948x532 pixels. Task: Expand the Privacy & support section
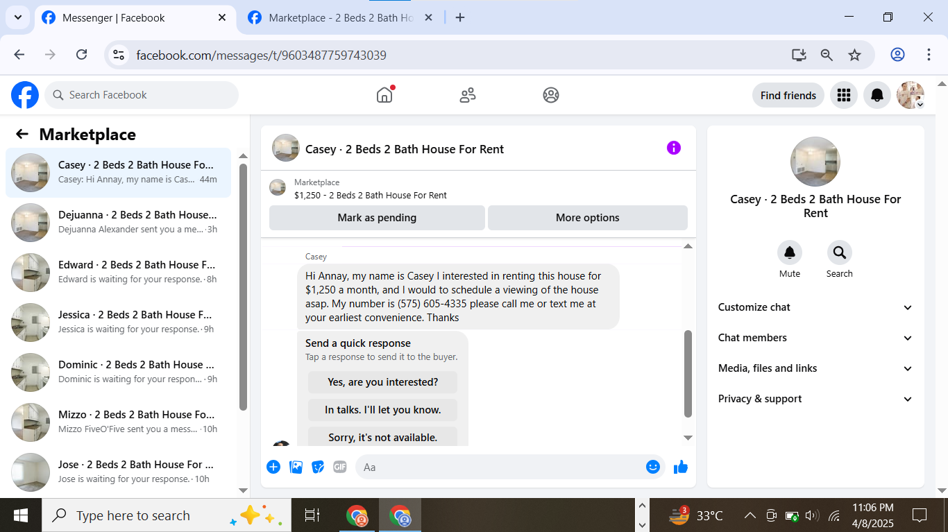[815, 399]
